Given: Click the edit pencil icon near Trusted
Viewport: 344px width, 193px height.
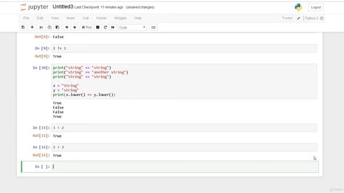Looking at the screenshot, I should point(299,18).
